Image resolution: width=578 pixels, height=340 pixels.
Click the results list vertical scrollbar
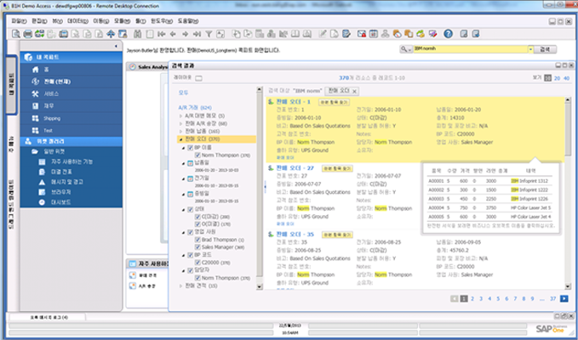(568, 193)
